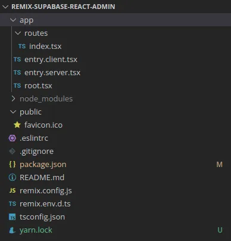Screen dimensions: 231x241
Task: Select the routes folder label
Action: coord(36,33)
